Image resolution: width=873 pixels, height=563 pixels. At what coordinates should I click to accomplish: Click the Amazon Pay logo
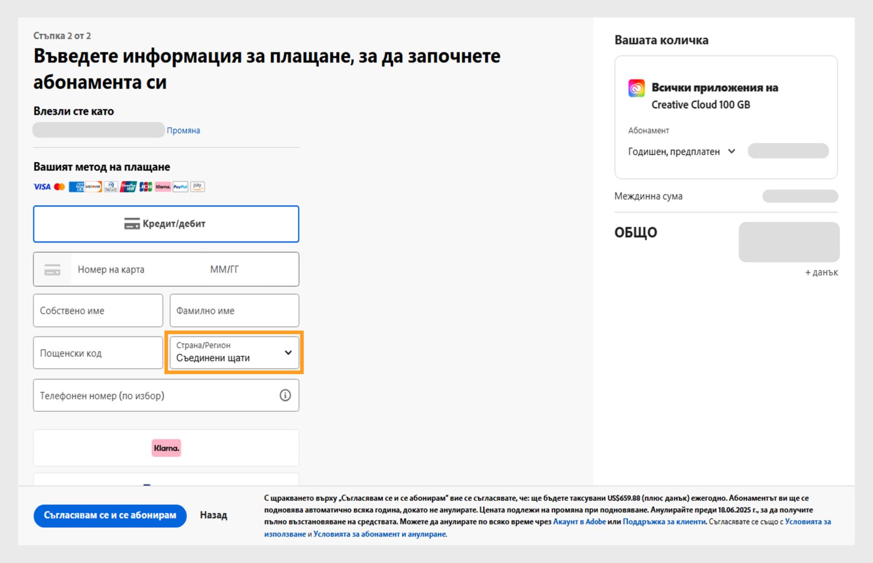(197, 187)
